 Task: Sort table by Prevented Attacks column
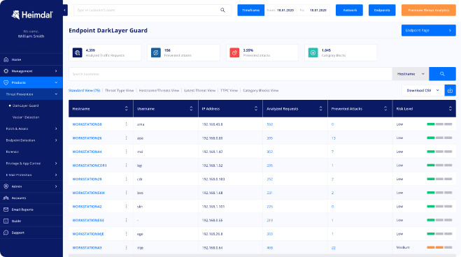[x=385, y=108]
